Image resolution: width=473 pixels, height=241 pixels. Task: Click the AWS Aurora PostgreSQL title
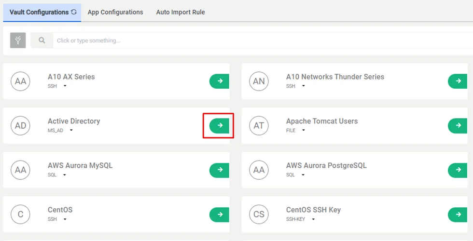(326, 166)
